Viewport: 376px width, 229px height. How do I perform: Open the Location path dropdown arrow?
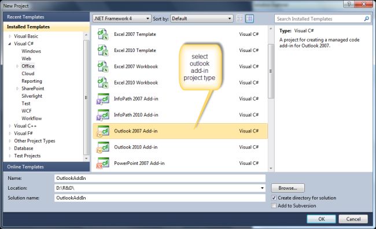click(x=262, y=188)
